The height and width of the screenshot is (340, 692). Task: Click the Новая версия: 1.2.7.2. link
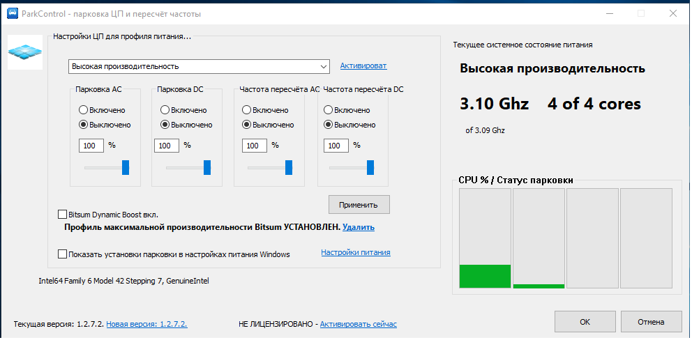pyautogui.click(x=147, y=324)
